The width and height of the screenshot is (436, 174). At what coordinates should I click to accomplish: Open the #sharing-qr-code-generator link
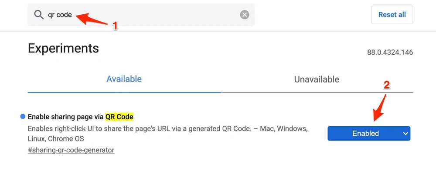71,150
